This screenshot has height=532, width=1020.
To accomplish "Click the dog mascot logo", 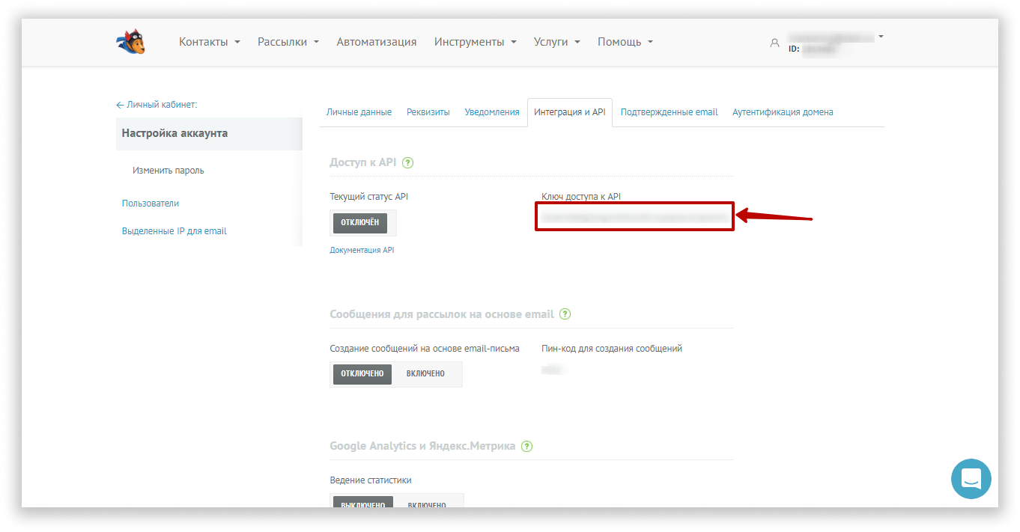I will (x=131, y=42).
